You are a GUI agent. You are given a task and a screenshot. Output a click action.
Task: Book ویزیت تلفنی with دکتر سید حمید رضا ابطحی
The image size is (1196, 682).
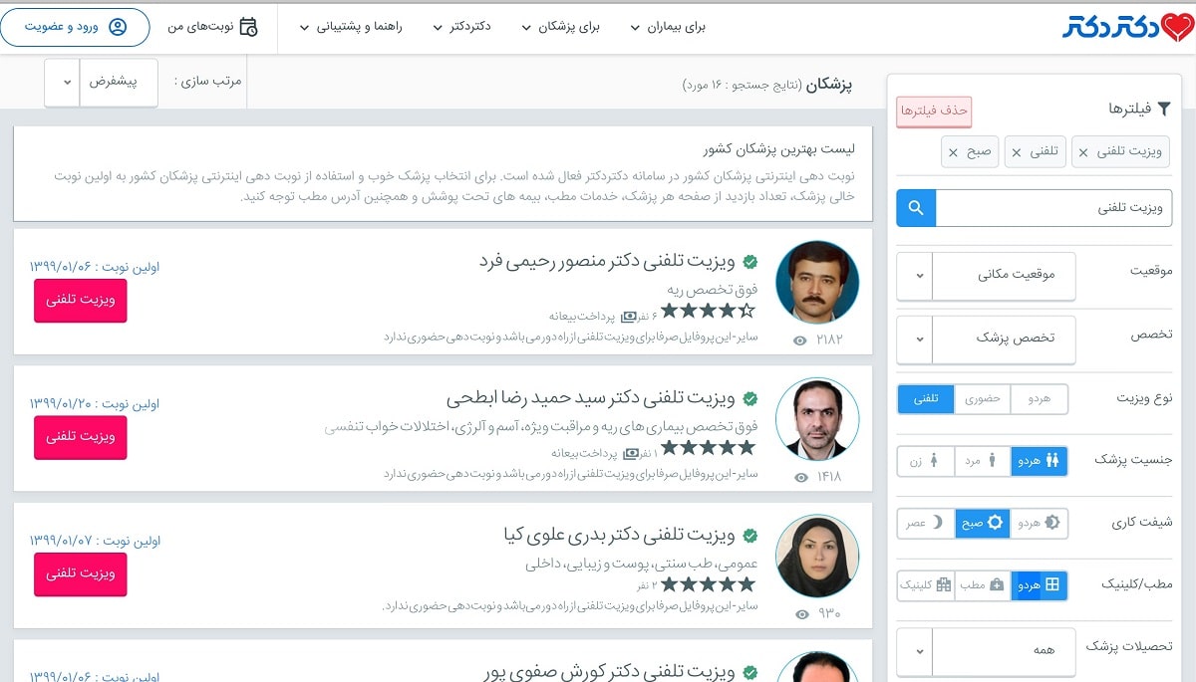coord(81,437)
